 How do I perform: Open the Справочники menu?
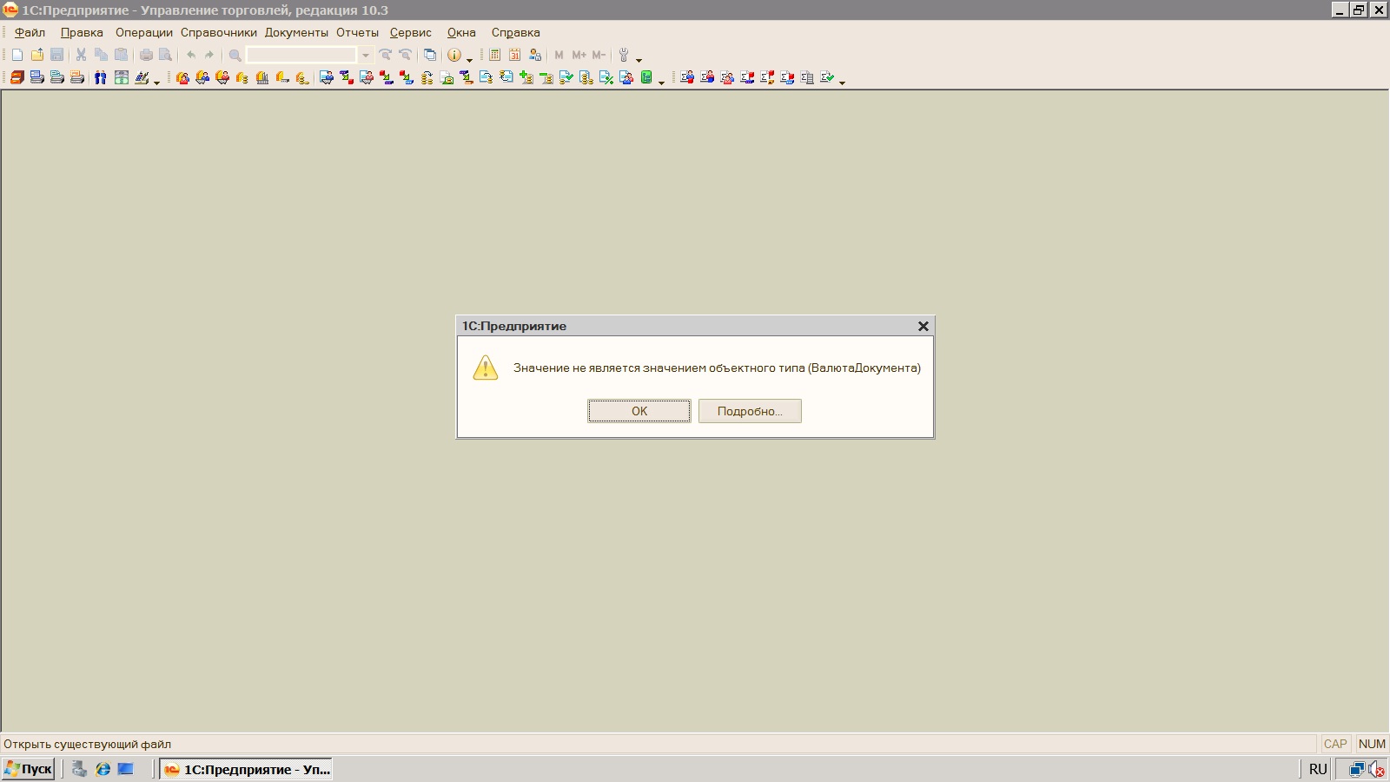click(x=219, y=32)
